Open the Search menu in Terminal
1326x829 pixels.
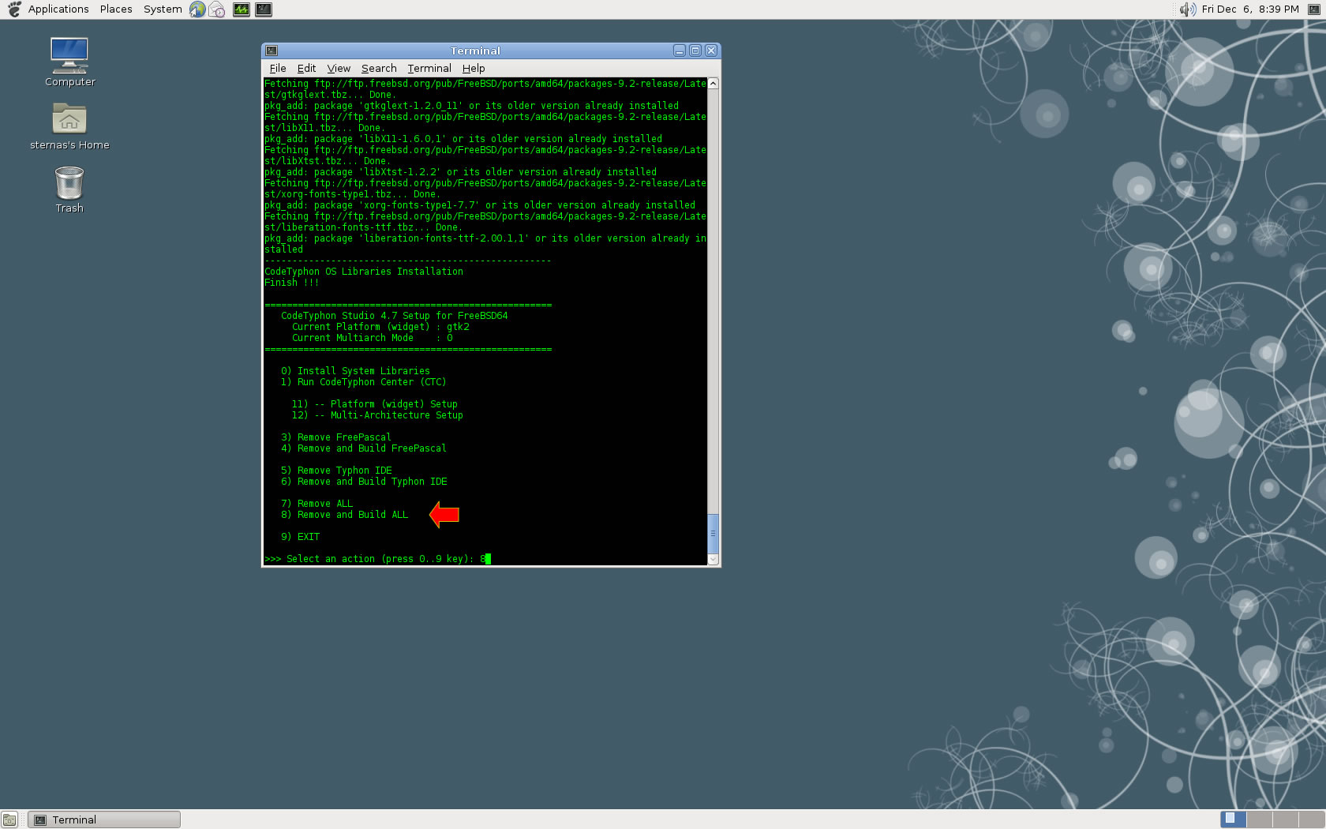[x=379, y=69]
